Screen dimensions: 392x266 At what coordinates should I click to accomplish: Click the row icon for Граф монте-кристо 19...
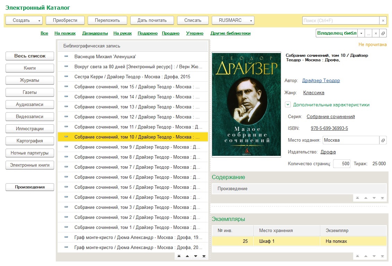coord(66,237)
